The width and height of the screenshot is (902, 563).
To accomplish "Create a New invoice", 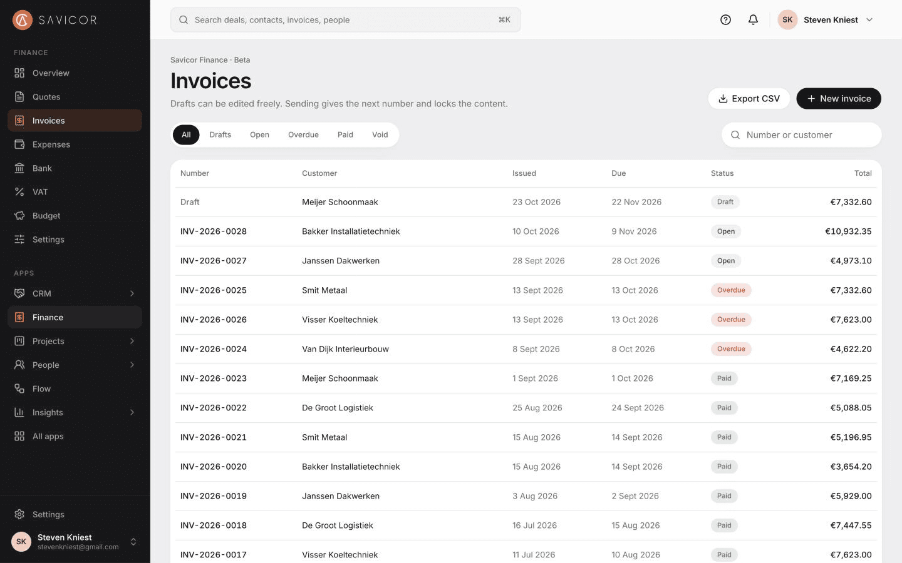I will click(839, 98).
